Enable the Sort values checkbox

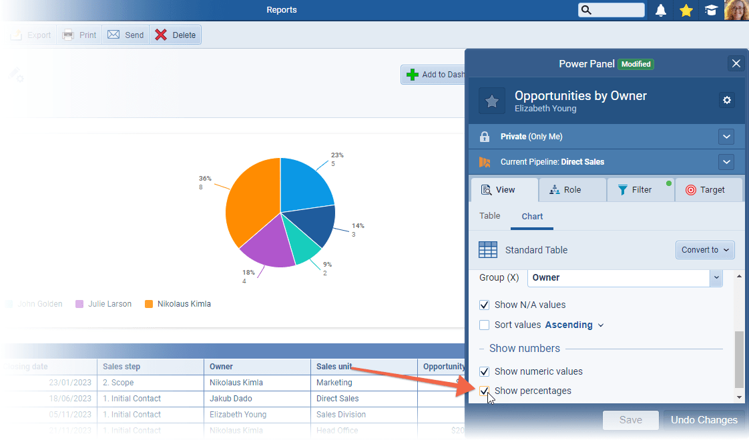[485, 325]
